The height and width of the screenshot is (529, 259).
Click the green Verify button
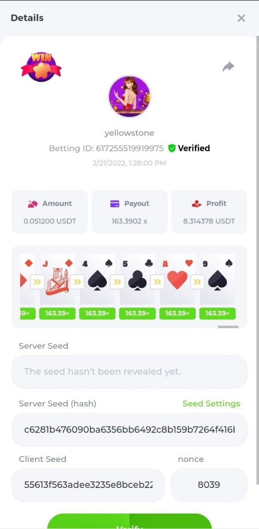(129, 522)
